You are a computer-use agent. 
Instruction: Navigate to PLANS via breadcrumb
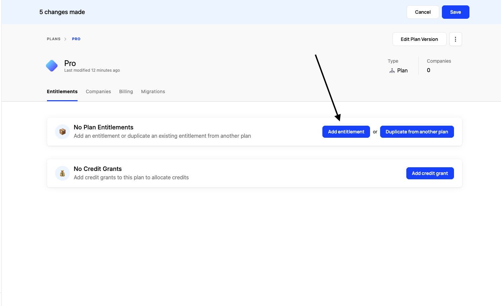pyautogui.click(x=54, y=39)
